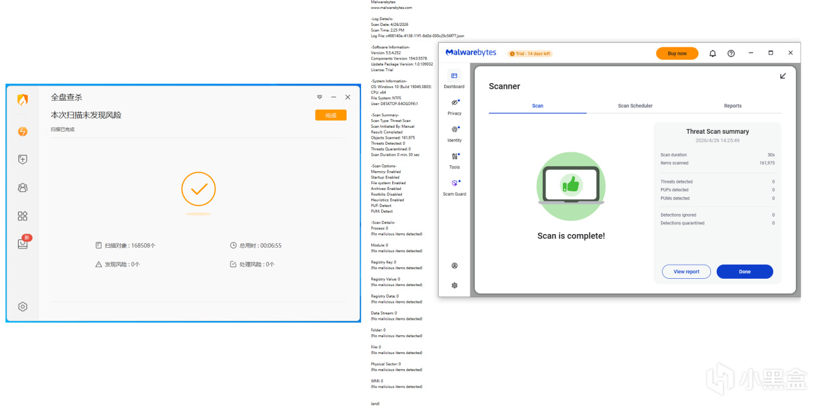Click Log File json name line
This screenshot has width=831, height=406.
pos(417,36)
